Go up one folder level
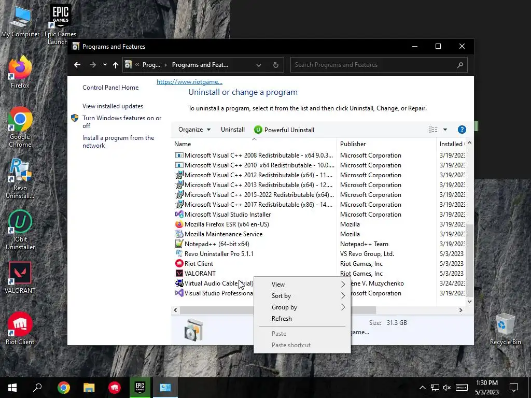The height and width of the screenshot is (398, 531). pyautogui.click(x=116, y=65)
